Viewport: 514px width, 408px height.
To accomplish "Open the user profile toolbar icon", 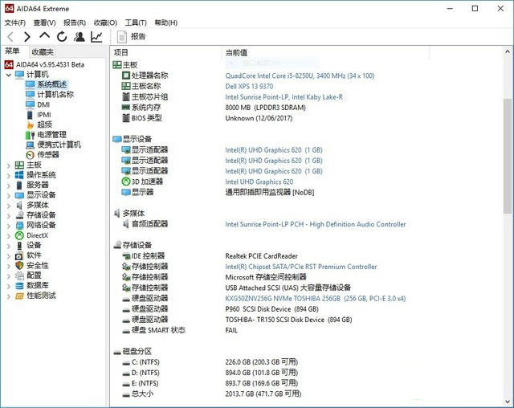I will pos(79,37).
